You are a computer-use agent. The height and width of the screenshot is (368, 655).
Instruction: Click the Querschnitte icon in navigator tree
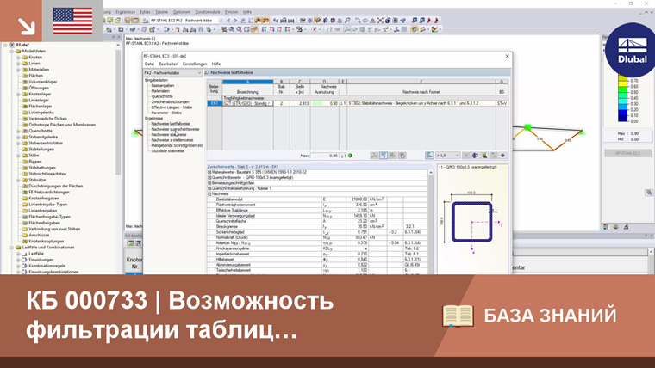[25, 131]
